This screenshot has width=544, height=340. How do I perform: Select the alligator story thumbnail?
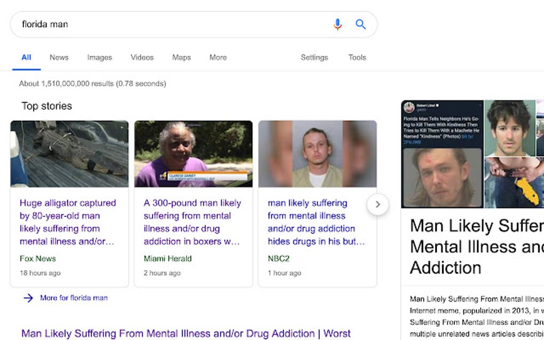(69, 154)
